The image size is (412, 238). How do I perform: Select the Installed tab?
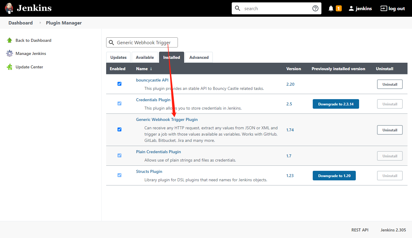point(172,57)
